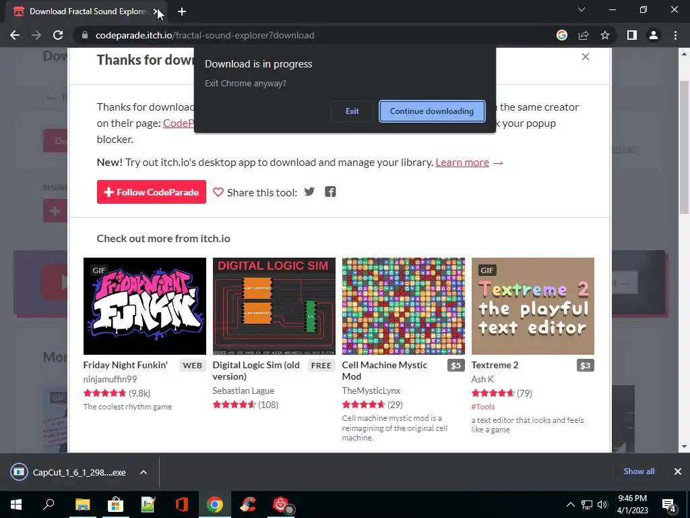Image resolution: width=690 pixels, height=518 pixels.
Task: Open author ninjamuffin99's page
Action: coord(110,379)
